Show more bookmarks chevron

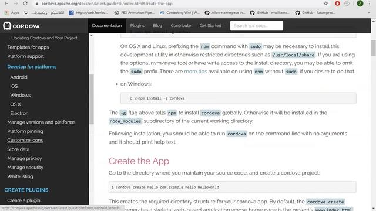click(x=370, y=13)
